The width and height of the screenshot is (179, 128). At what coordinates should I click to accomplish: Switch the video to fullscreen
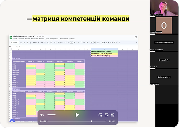point(107,115)
